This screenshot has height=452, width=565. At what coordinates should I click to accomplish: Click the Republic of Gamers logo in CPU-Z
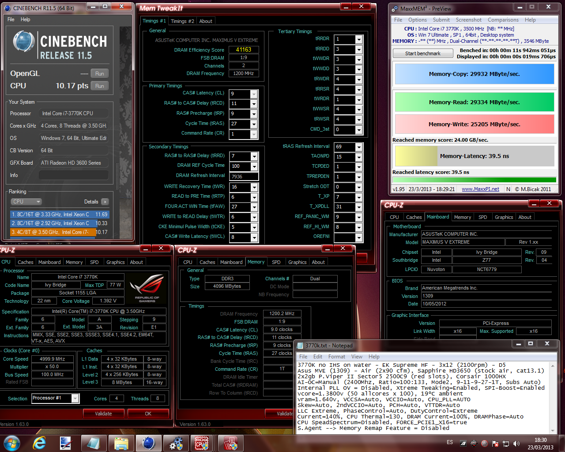[147, 288]
